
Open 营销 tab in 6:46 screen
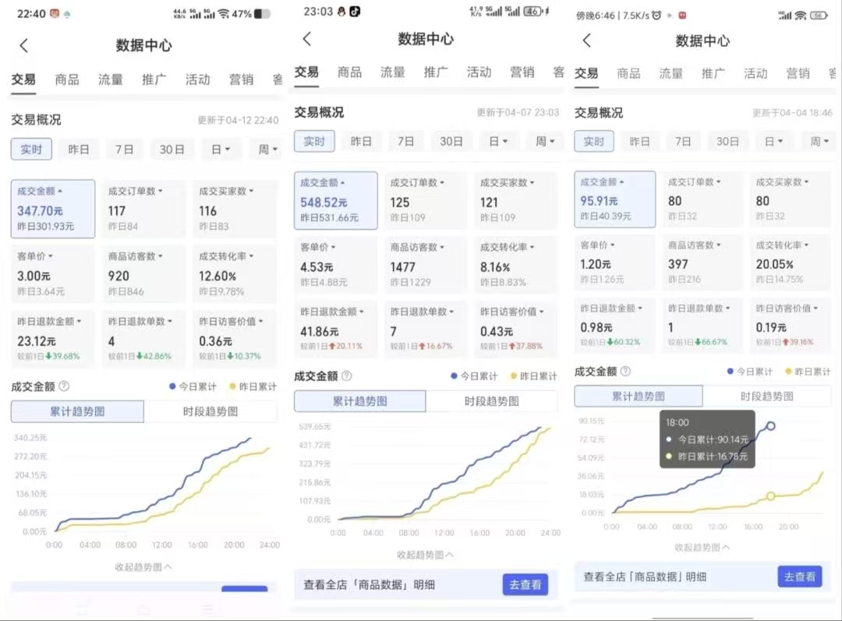(798, 73)
